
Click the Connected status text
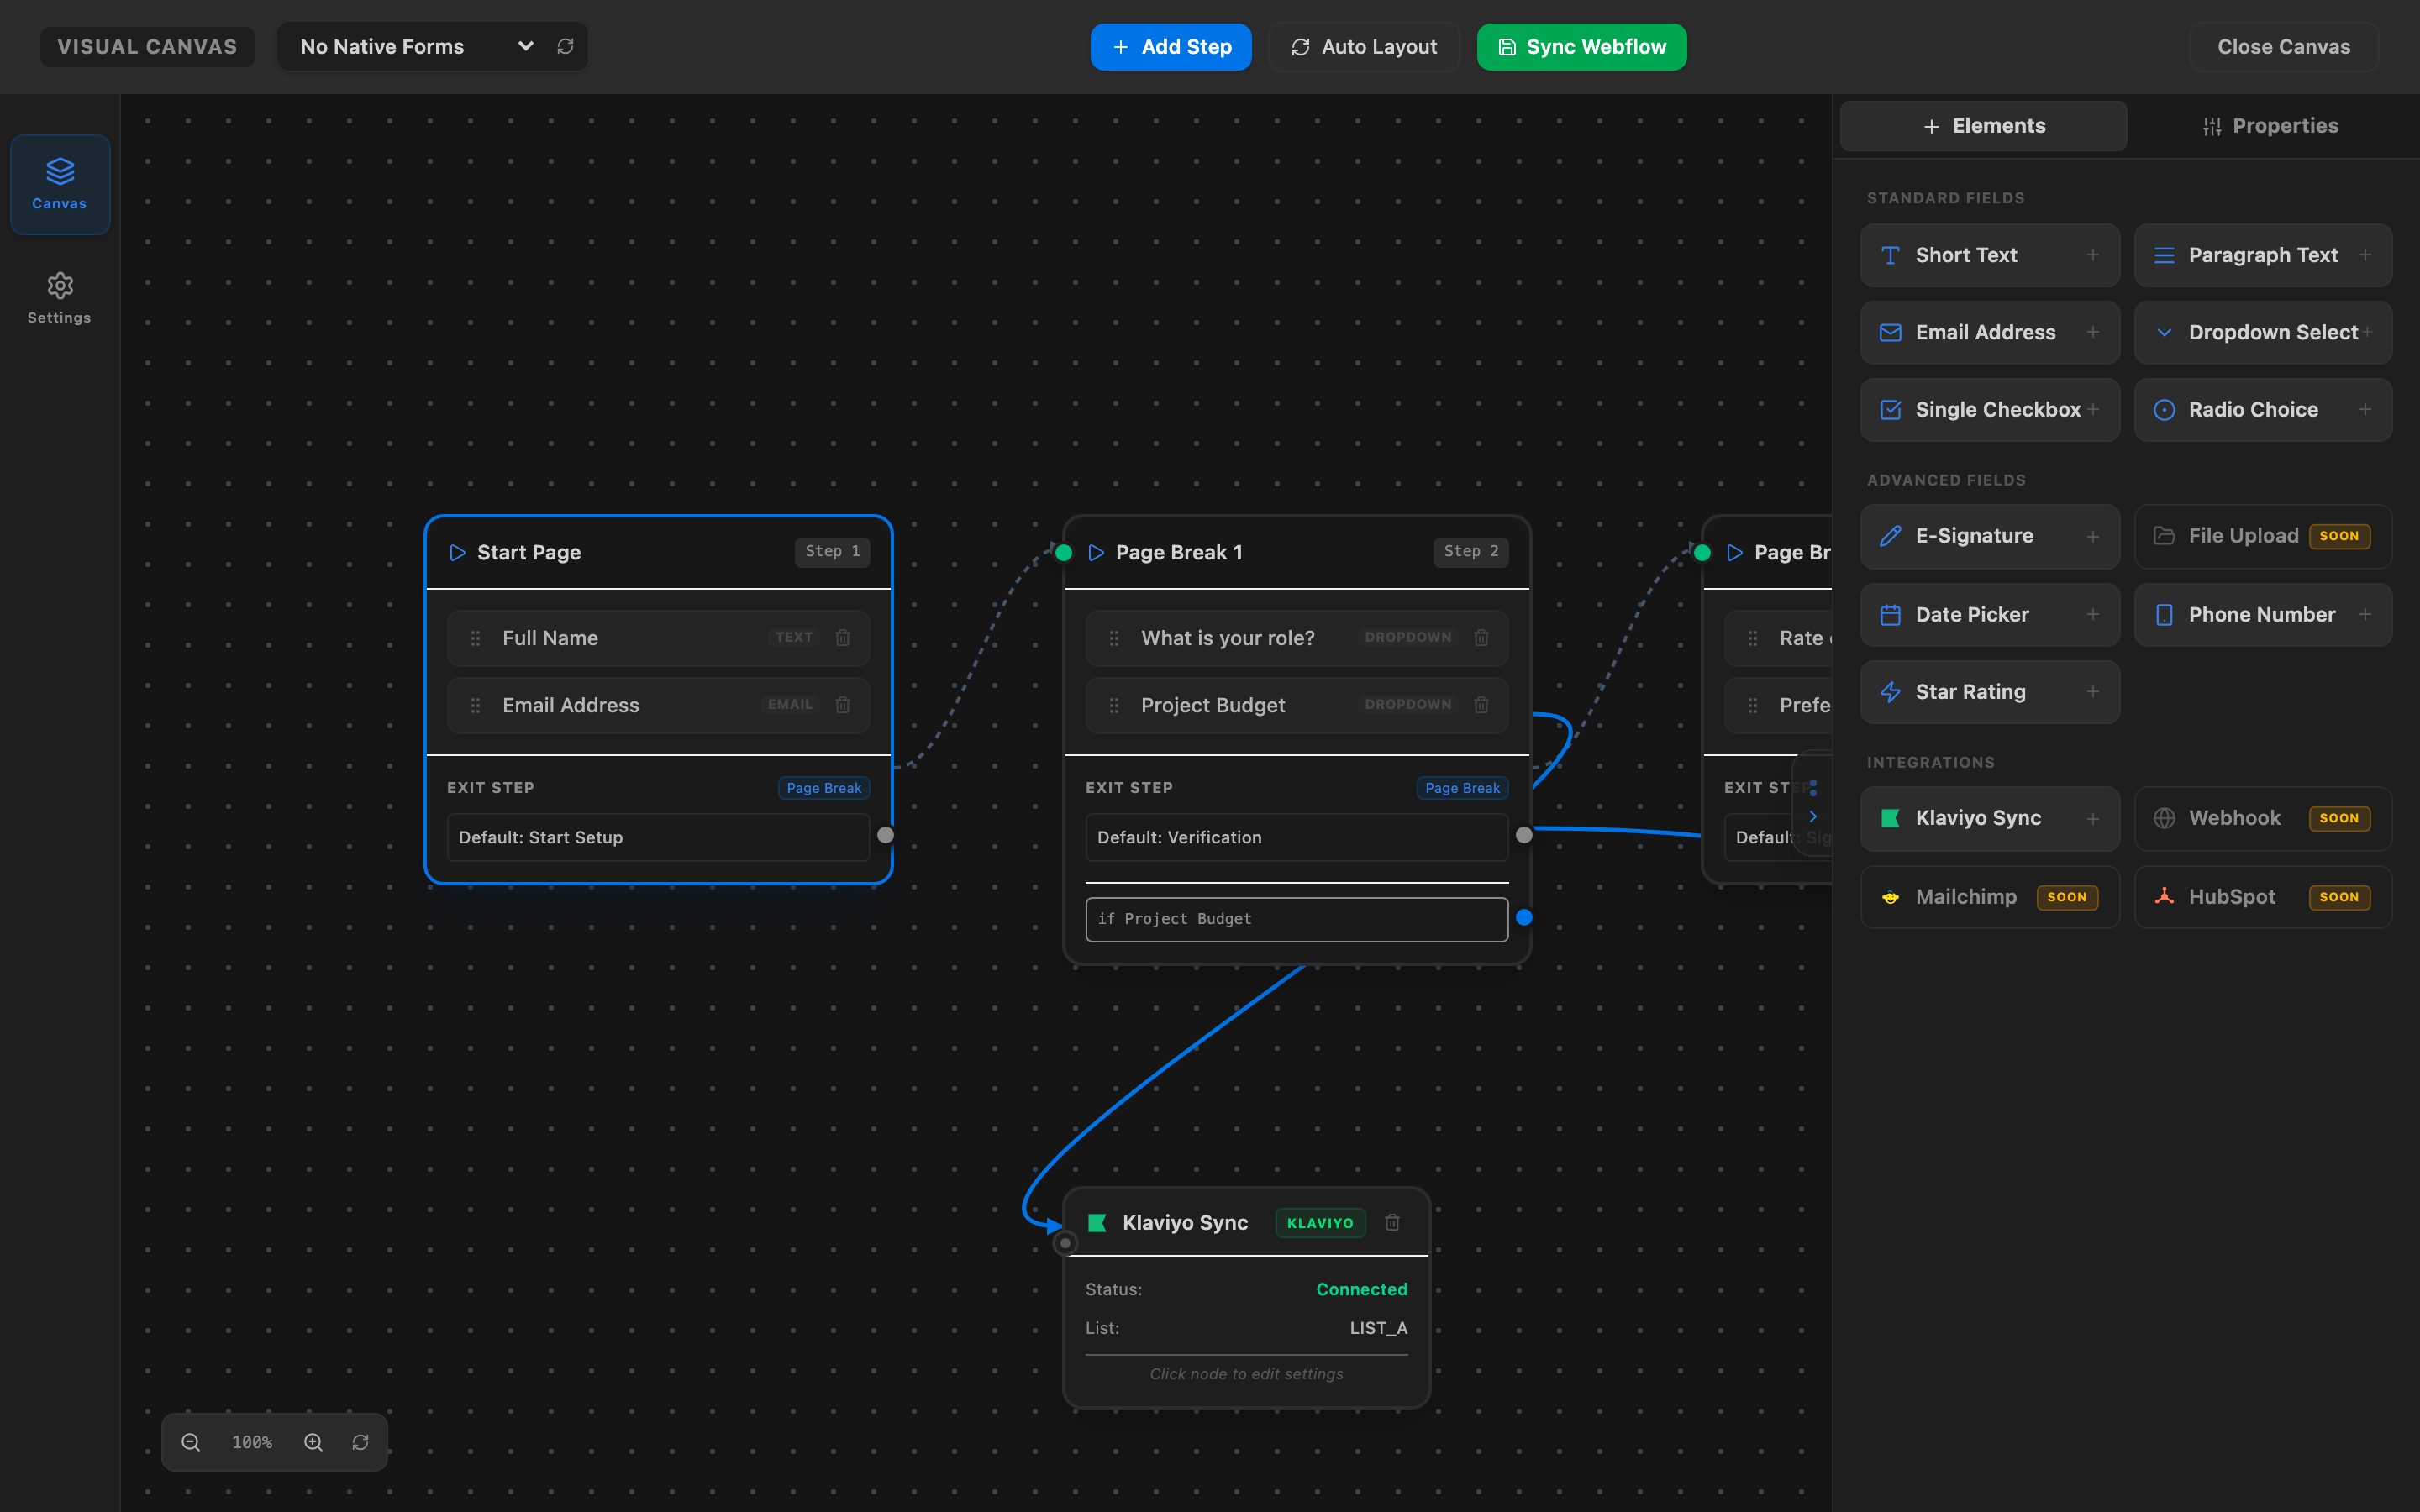[x=1361, y=1289]
